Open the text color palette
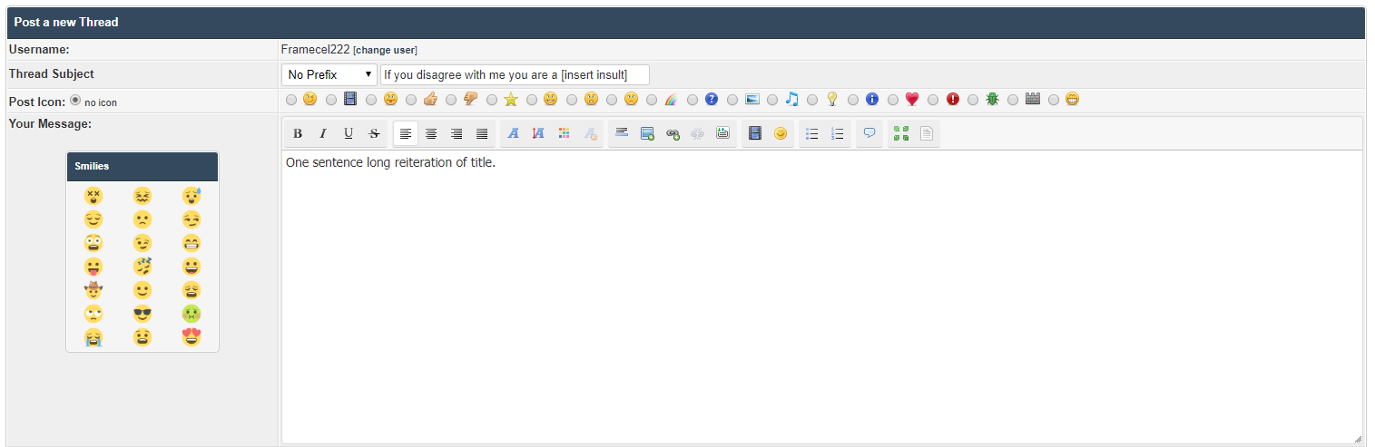 click(565, 133)
